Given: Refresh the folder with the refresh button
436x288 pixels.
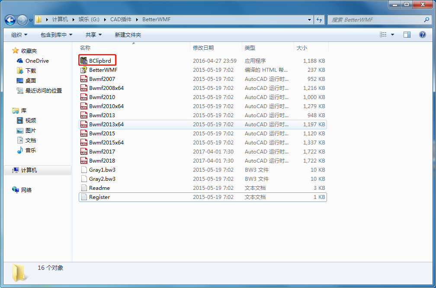Looking at the screenshot, I should click(319, 20).
